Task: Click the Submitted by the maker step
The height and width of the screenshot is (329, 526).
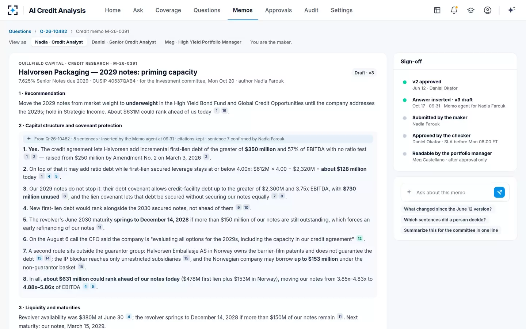Action: point(455,121)
